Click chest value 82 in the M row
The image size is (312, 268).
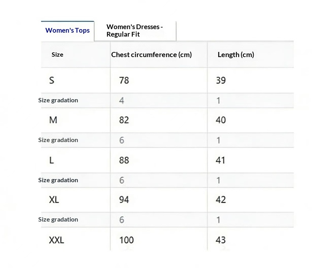[x=124, y=120]
